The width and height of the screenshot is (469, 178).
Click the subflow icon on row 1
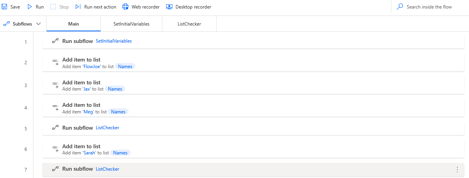click(55, 41)
